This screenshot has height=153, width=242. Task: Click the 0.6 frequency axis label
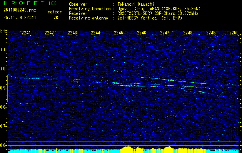pos(3,145)
